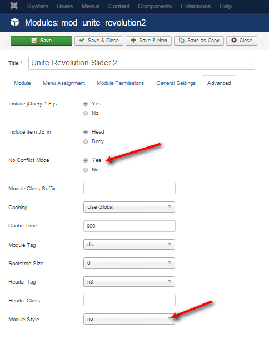Click the 'Include jQuery 1.8 js' label
This screenshot has width=269, height=344.
click(x=33, y=104)
